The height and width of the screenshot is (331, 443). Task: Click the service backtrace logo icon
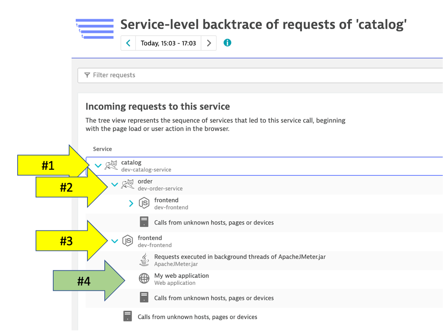point(95,29)
